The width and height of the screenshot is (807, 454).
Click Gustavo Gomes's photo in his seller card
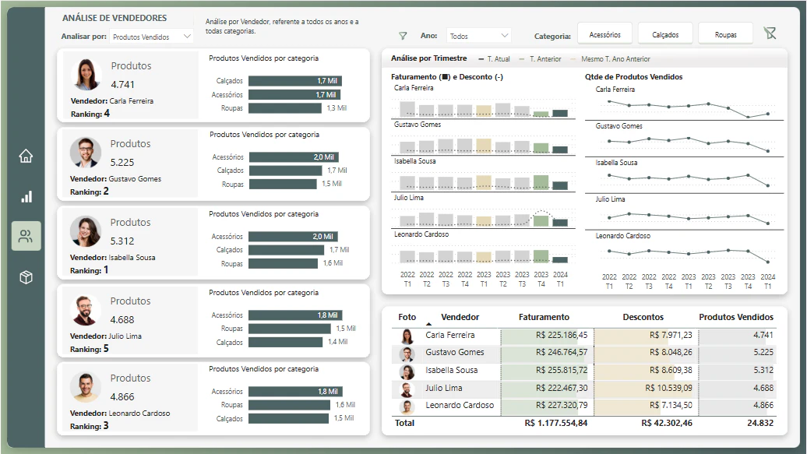(x=86, y=153)
